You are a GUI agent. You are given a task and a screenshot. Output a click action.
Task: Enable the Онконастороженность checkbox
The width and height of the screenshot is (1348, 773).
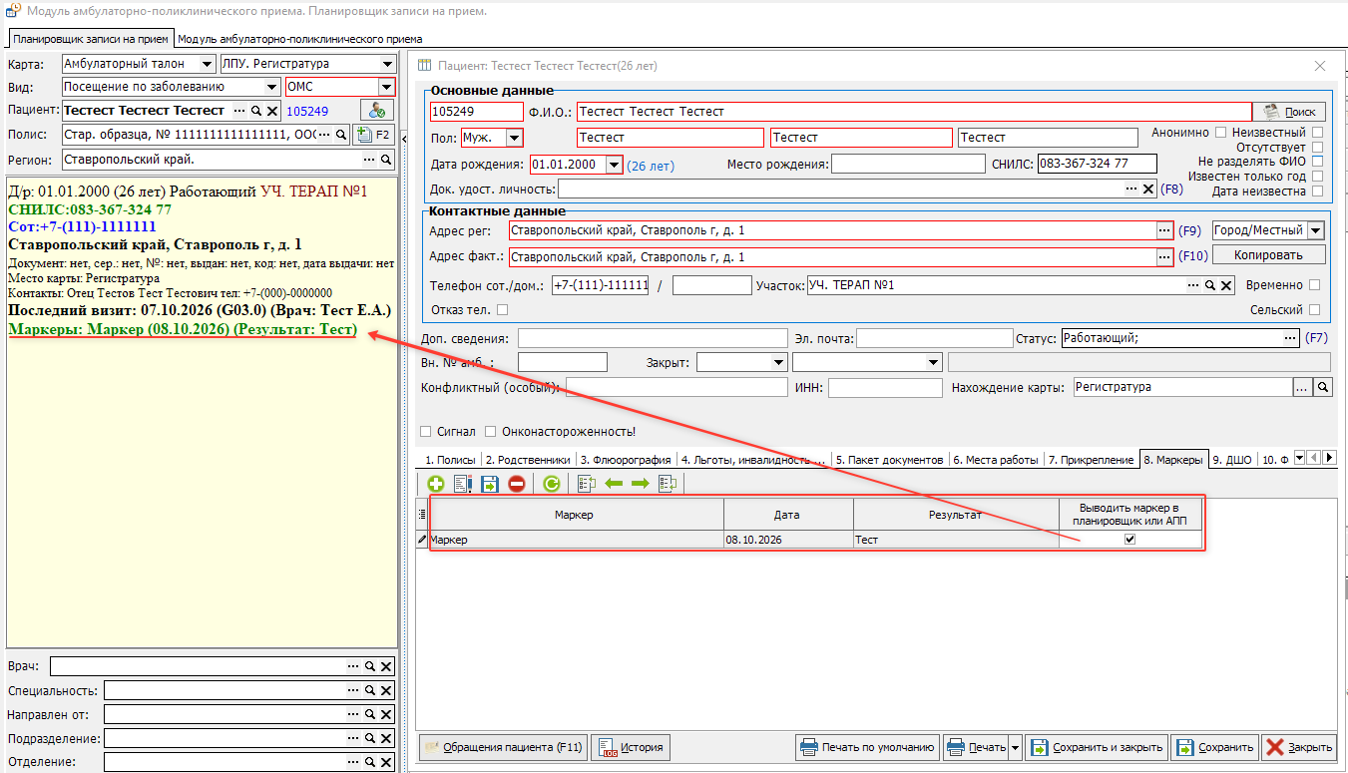491,432
